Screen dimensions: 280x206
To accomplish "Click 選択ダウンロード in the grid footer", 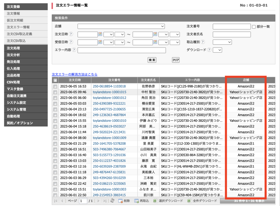I will (x=168, y=201).
